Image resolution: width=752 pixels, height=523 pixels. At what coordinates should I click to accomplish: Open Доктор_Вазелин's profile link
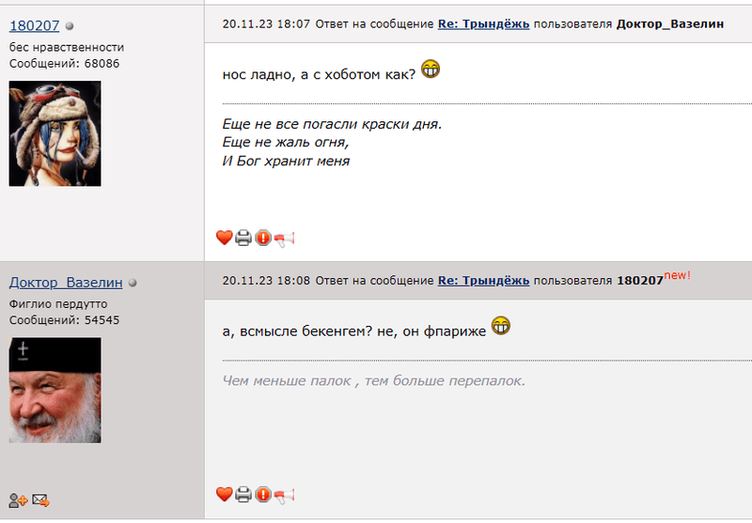pos(66,283)
